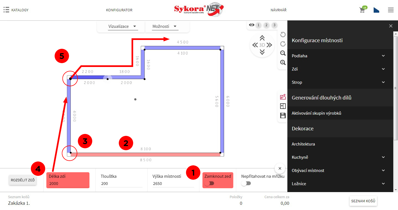
Task: Click the ROZDĚLIT ZEĎ button
Action: [x=23, y=180]
